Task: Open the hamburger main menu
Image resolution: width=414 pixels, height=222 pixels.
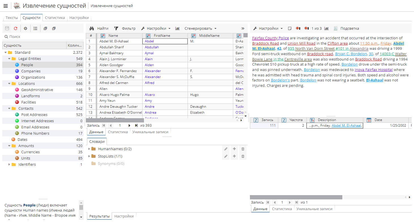Action: [5, 6]
